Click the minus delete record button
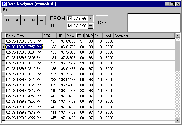 click(42, 20)
